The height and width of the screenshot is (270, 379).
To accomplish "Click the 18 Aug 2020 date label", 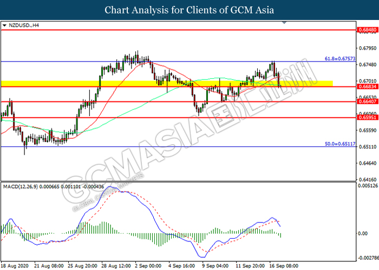I will (15, 266).
